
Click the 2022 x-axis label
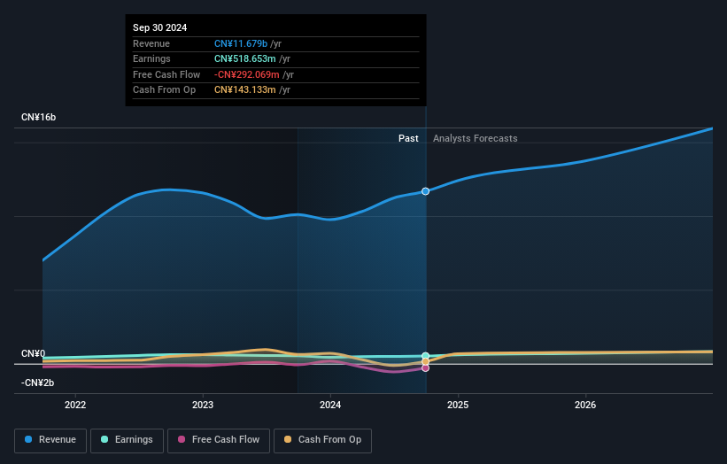point(75,406)
